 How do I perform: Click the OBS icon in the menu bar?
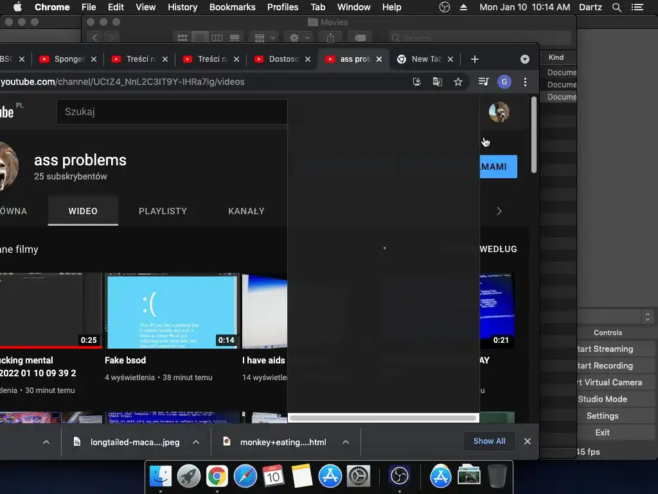(x=445, y=7)
